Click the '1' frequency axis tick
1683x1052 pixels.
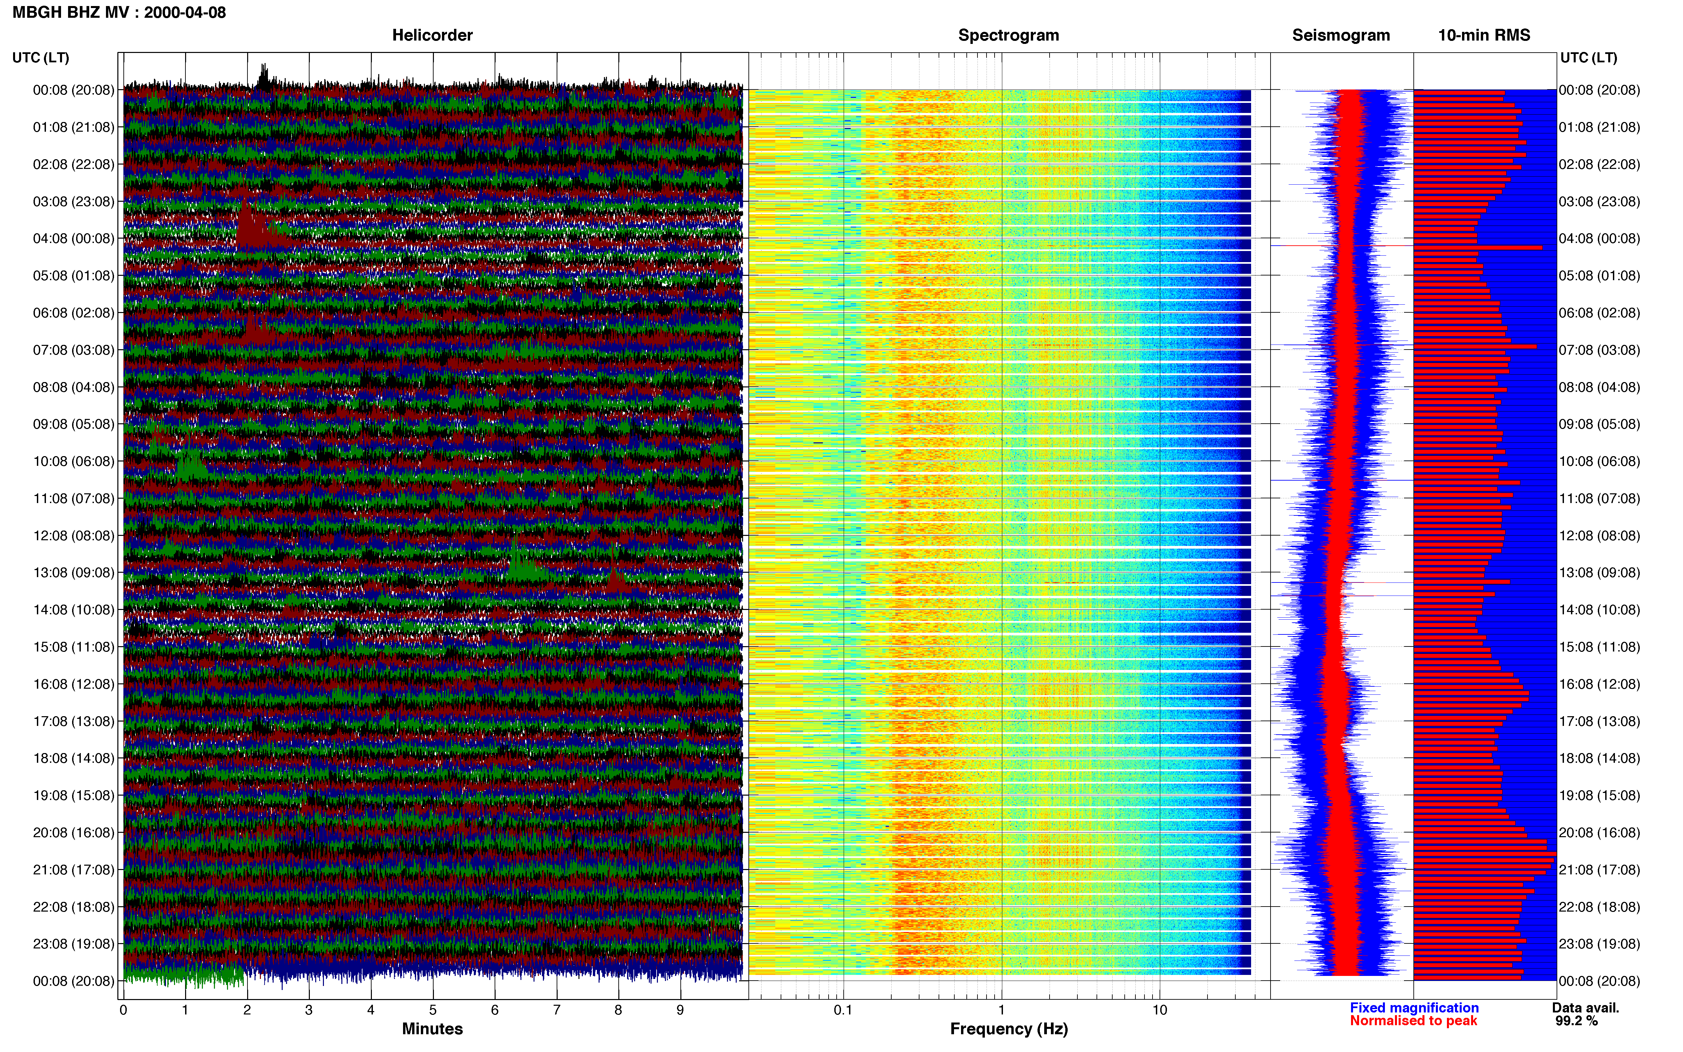pyautogui.click(x=1002, y=1010)
